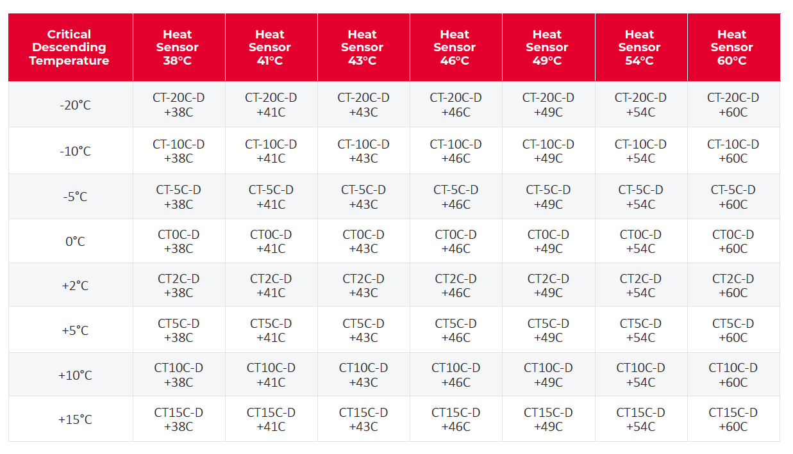The width and height of the screenshot is (793, 454).
Task: Select cell CT10C-D +54C
Action: [x=641, y=375]
